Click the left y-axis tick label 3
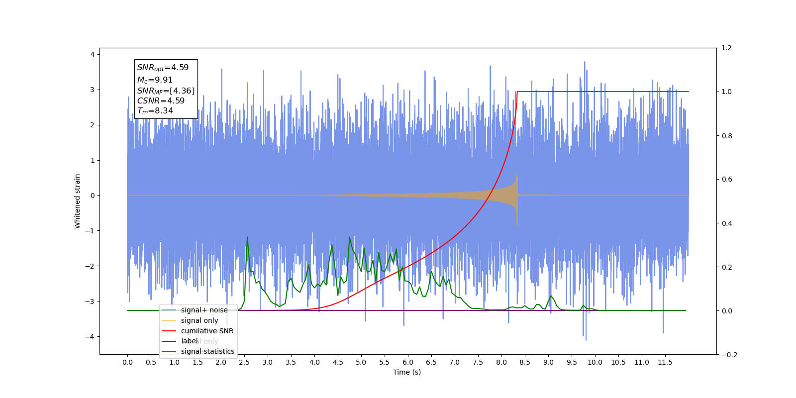The image size is (796, 398). (93, 90)
